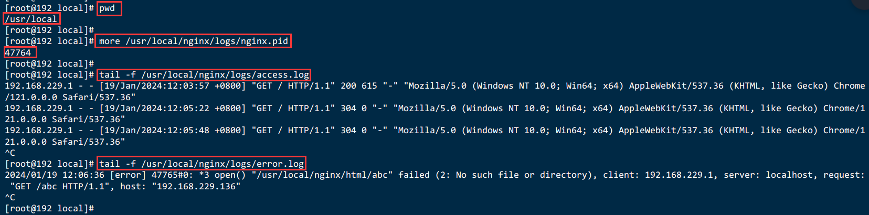Click the tail -f access.log command
Screen dimensions: 869x215
click(203, 75)
